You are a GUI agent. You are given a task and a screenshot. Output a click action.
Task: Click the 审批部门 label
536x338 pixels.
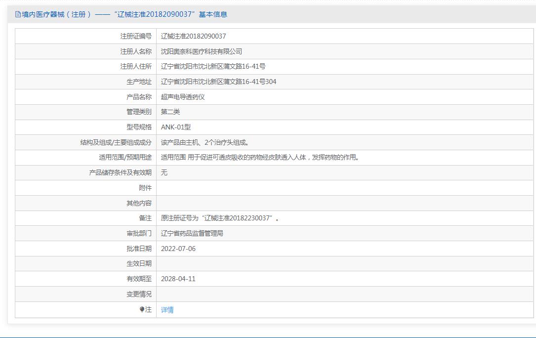139,233
